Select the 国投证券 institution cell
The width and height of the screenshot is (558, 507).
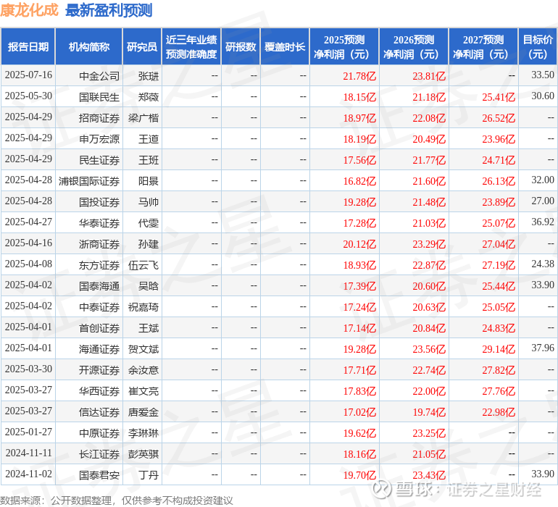pyautogui.click(x=89, y=201)
